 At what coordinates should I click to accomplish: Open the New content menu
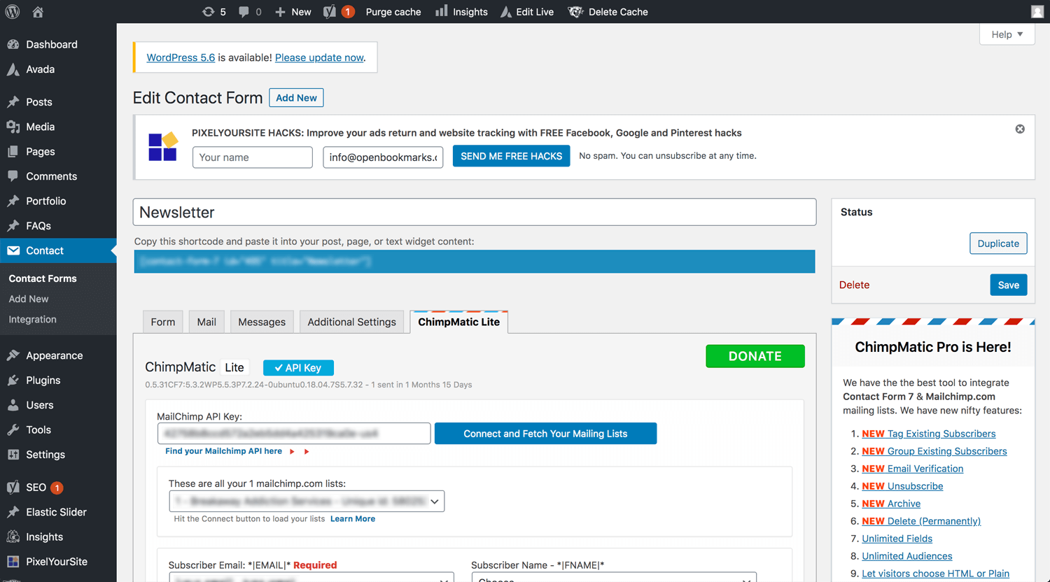click(x=293, y=12)
